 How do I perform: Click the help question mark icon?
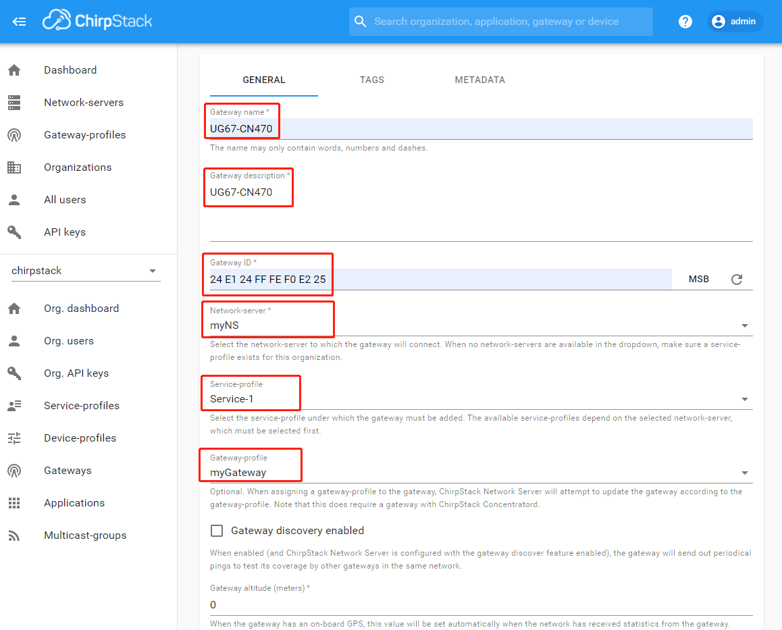click(x=685, y=22)
